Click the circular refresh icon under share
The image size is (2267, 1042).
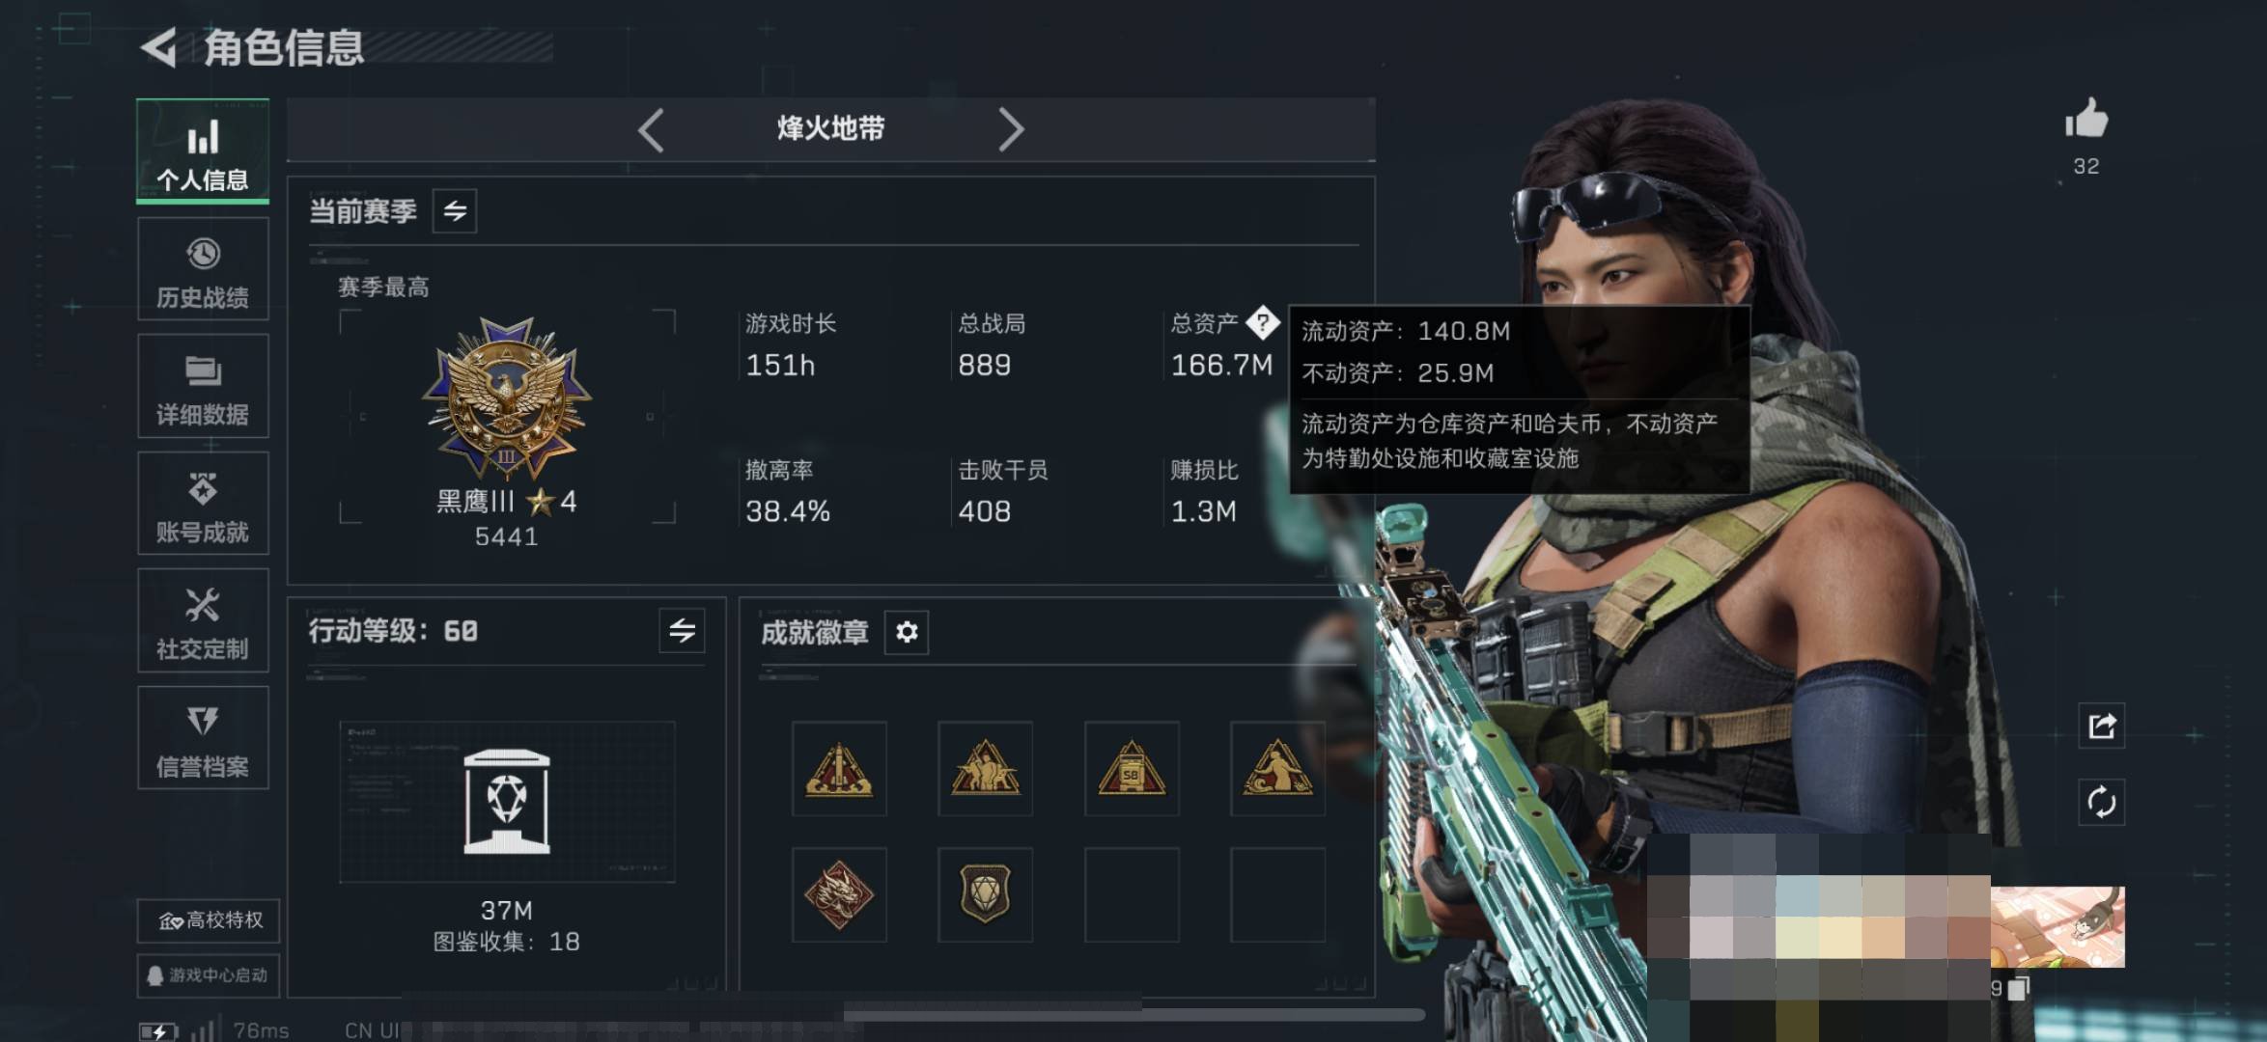(2102, 803)
